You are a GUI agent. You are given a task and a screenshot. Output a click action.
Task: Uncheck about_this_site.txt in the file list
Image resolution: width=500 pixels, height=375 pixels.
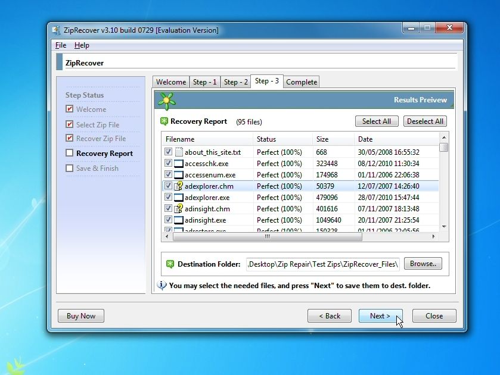coord(168,152)
